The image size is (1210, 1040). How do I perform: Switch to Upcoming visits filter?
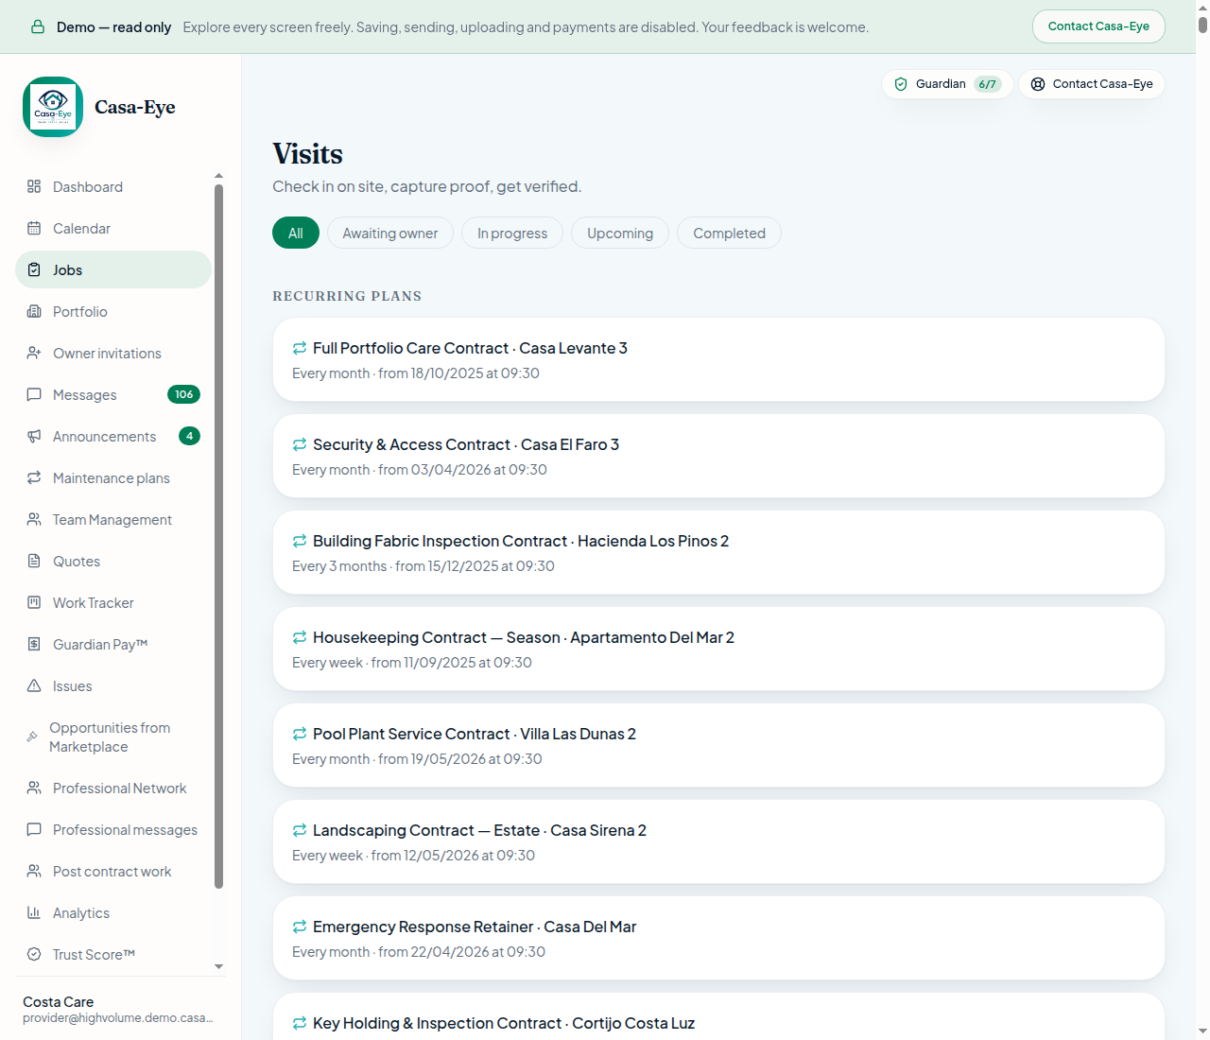(620, 233)
